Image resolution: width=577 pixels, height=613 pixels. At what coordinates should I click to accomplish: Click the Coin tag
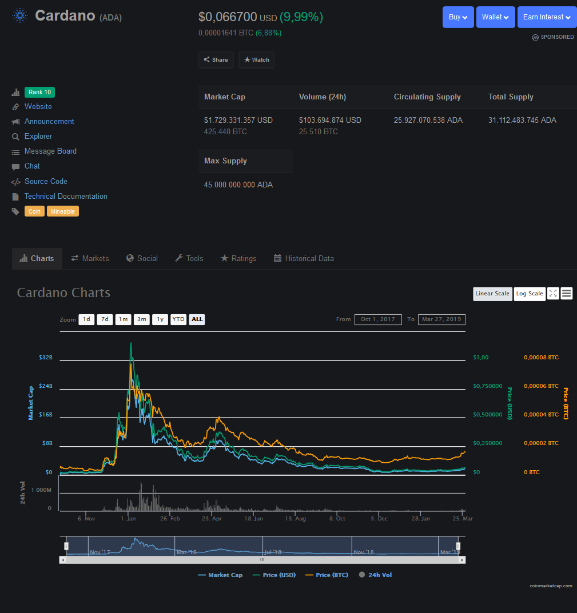click(x=34, y=211)
